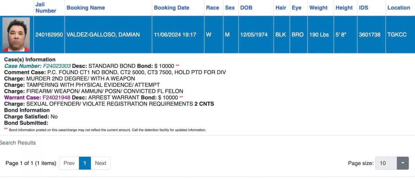The image size is (415, 179).
Task: Sort by Location column header
Action: (399, 8)
